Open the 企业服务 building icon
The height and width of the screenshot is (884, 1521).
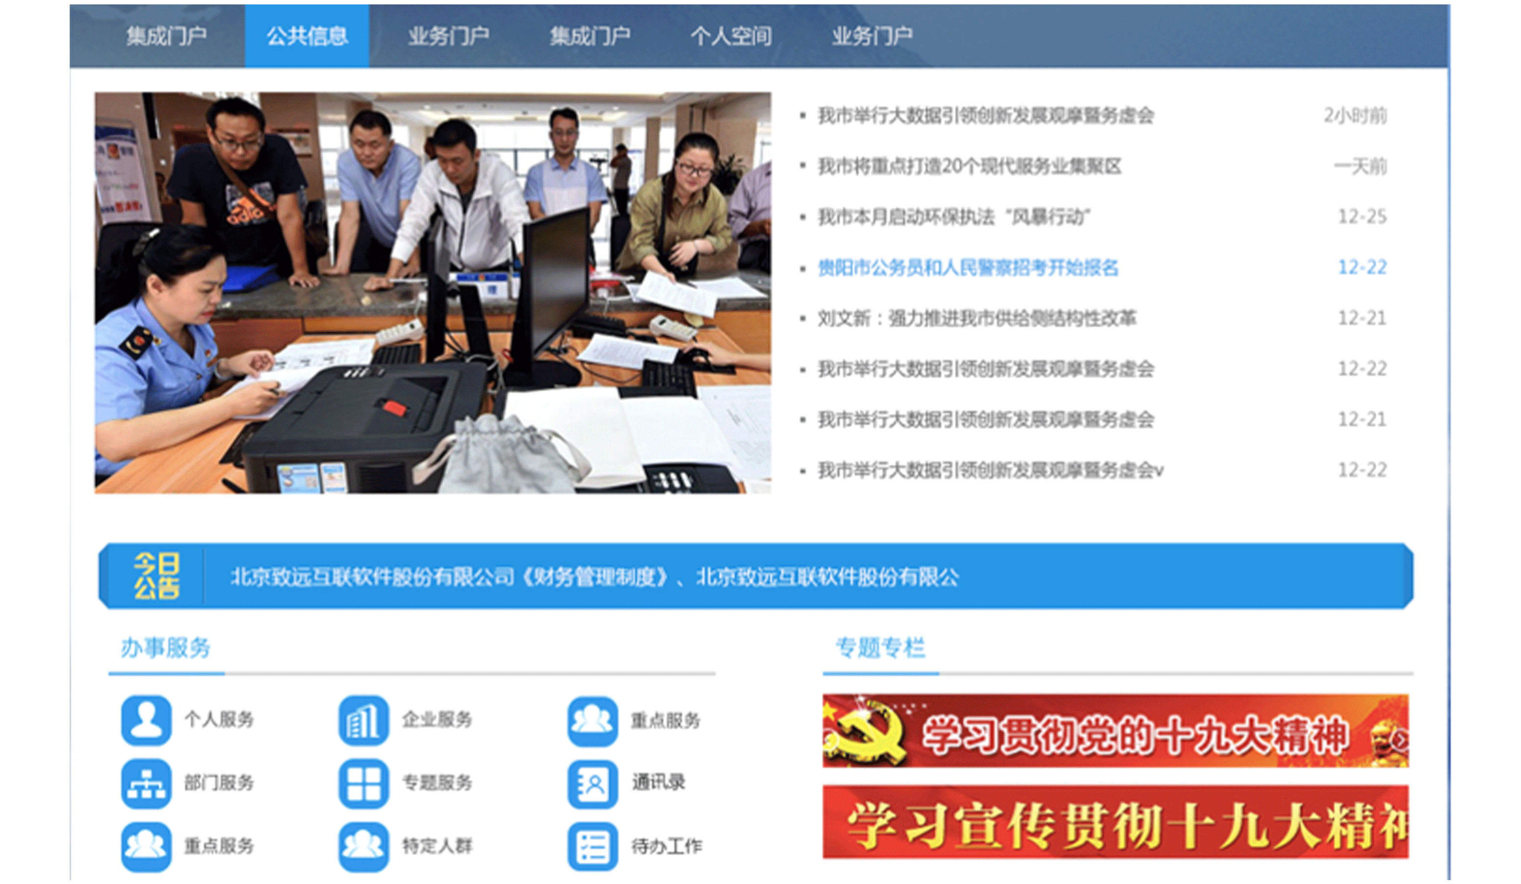(364, 721)
